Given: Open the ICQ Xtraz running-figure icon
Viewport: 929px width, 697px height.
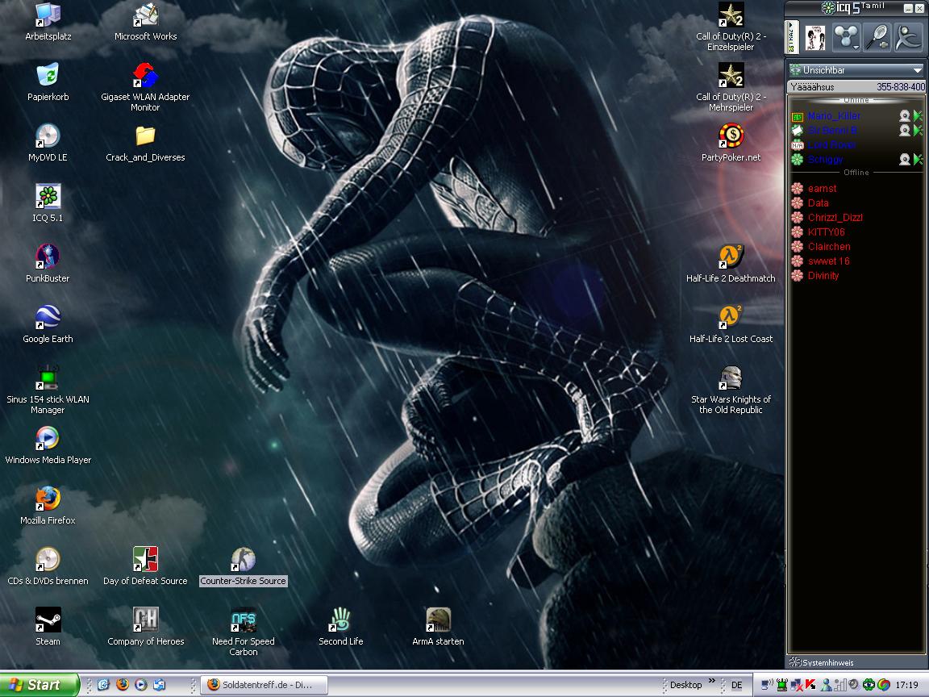Looking at the screenshot, I should pyautogui.click(x=909, y=37).
